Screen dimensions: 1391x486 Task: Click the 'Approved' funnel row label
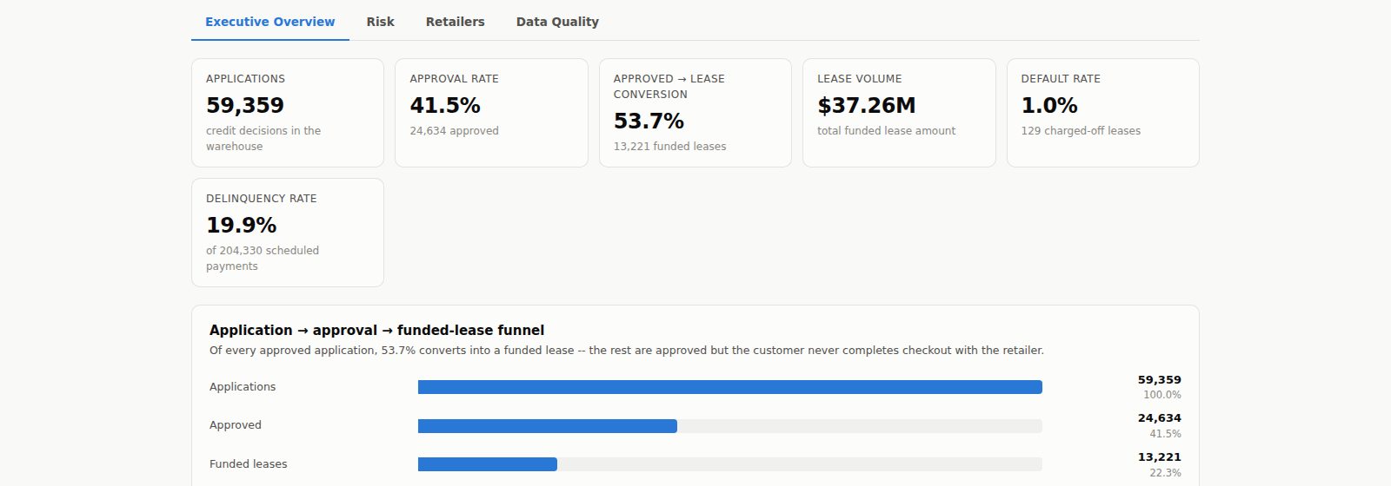236,425
